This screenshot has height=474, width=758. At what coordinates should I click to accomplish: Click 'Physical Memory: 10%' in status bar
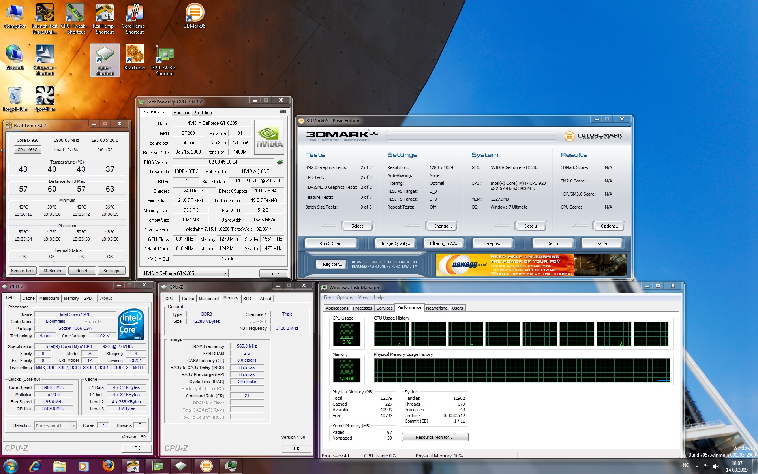pyautogui.click(x=439, y=455)
